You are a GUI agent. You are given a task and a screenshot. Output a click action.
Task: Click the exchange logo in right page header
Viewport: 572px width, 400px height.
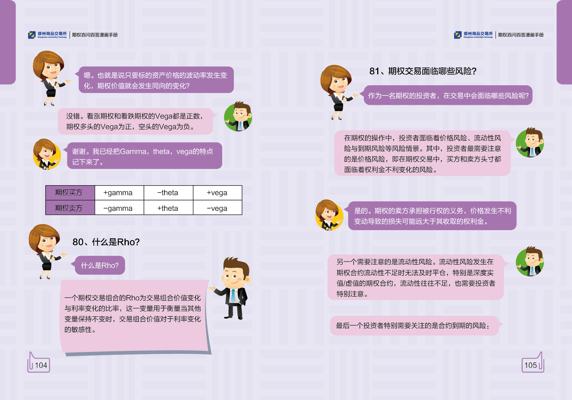[x=473, y=35]
